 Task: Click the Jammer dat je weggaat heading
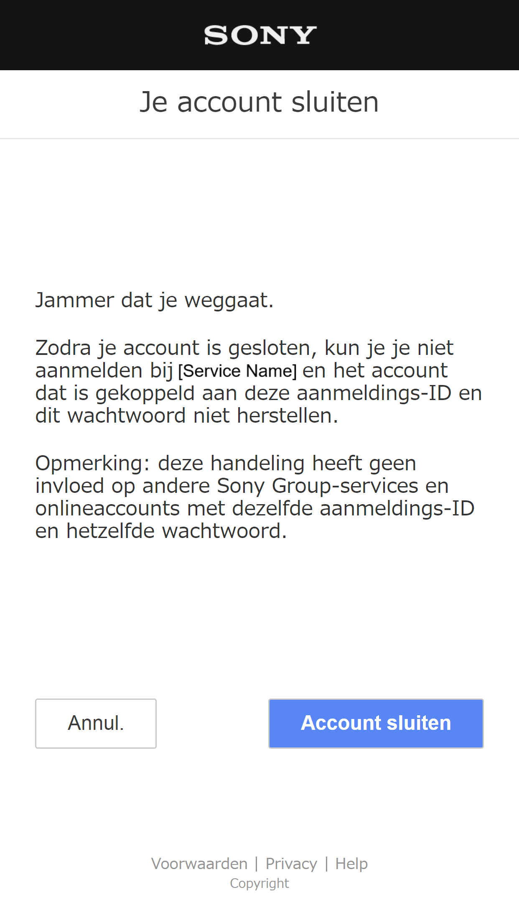pyautogui.click(x=154, y=300)
